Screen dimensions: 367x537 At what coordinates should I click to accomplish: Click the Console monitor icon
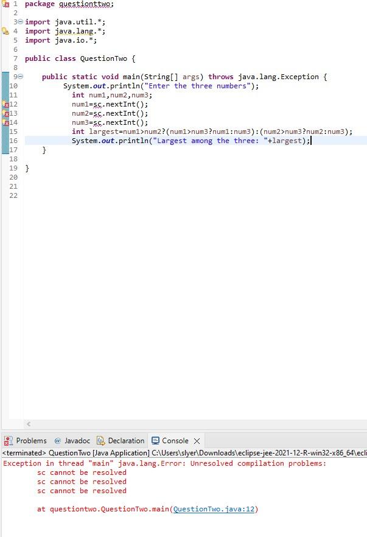[x=155, y=440]
